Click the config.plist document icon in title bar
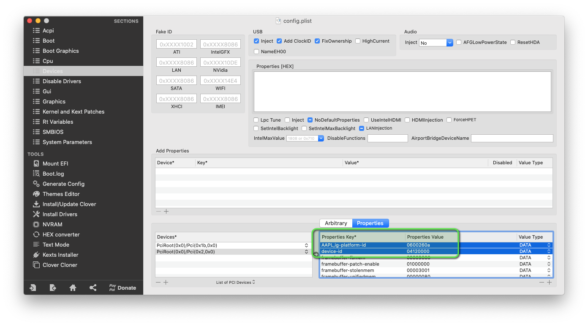The width and height of the screenshot is (588, 326). [x=278, y=21]
